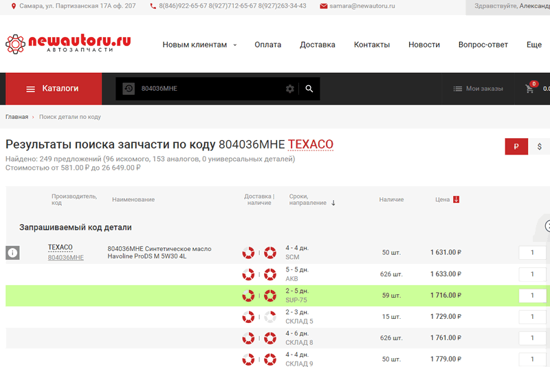Open the Еще menu
The height and width of the screenshot is (367, 550).
point(534,45)
